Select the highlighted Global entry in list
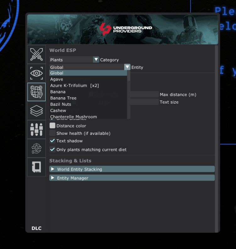The height and width of the screenshot is (249, 236). (x=88, y=73)
